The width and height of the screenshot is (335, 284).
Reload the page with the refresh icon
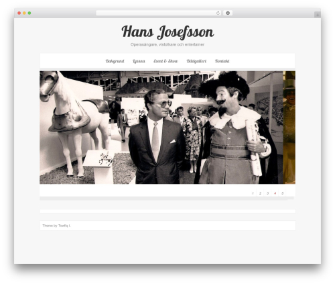pos(218,13)
